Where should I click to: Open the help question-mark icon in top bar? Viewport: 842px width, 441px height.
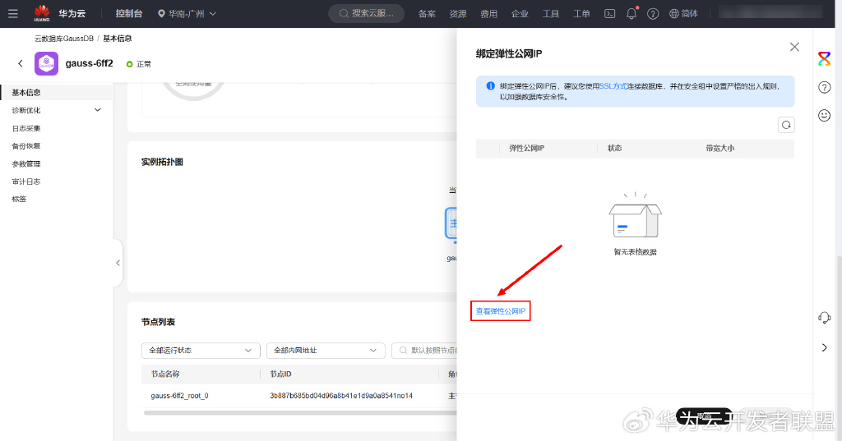pyautogui.click(x=653, y=14)
